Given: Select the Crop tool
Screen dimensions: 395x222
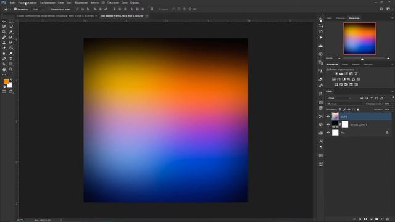Looking at the screenshot, I should click(4, 31).
